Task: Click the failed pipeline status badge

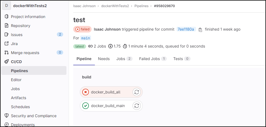Action: [x=83, y=29]
